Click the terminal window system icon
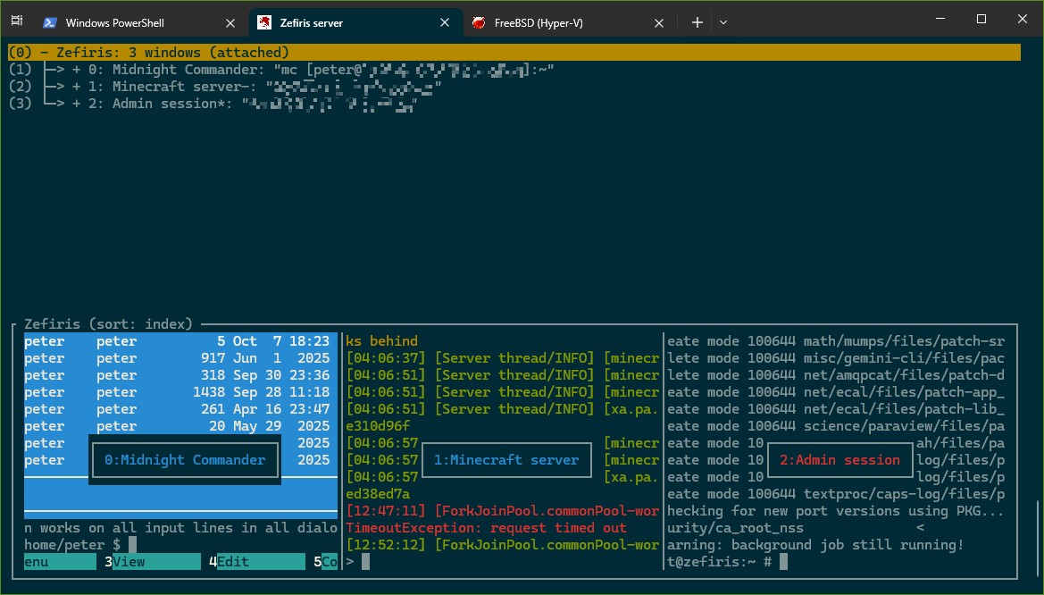 17,20
